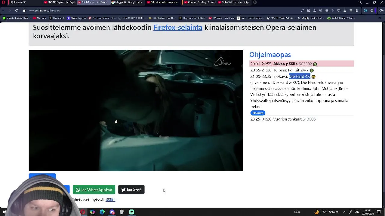Go back with the browser back arrow
The width and height of the screenshot is (385, 216).
3,10
